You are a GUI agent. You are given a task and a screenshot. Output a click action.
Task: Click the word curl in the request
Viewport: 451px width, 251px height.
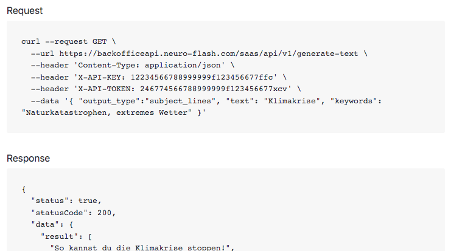30,41
